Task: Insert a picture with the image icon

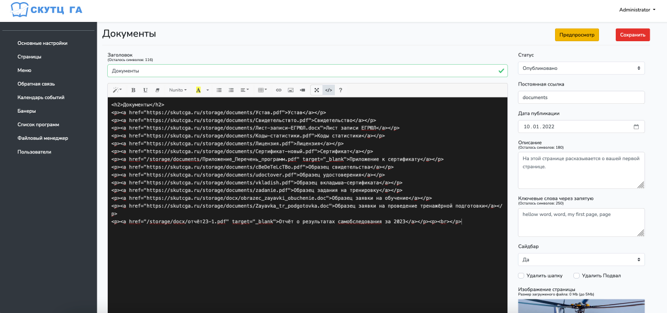Action: [291, 90]
